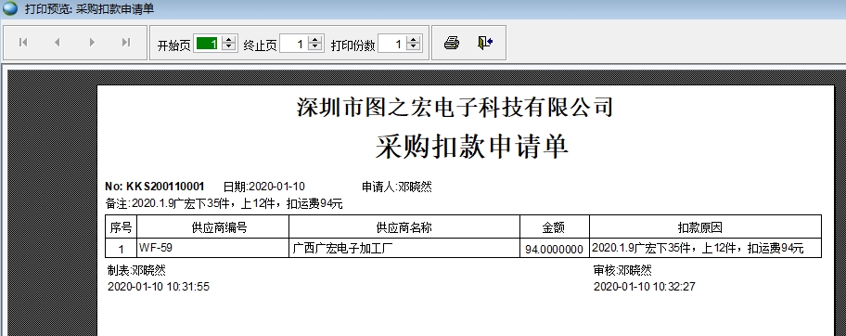Select the 供应商名称 column header
This screenshot has height=336, width=846.
point(404,227)
